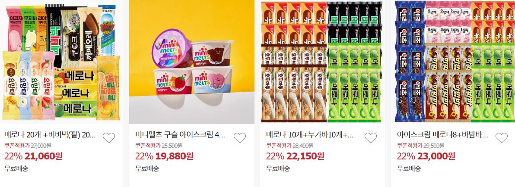Open product title 미니멜츠 구슬 아이스크림
The height and width of the screenshot is (187, 515).
[180, 134]
